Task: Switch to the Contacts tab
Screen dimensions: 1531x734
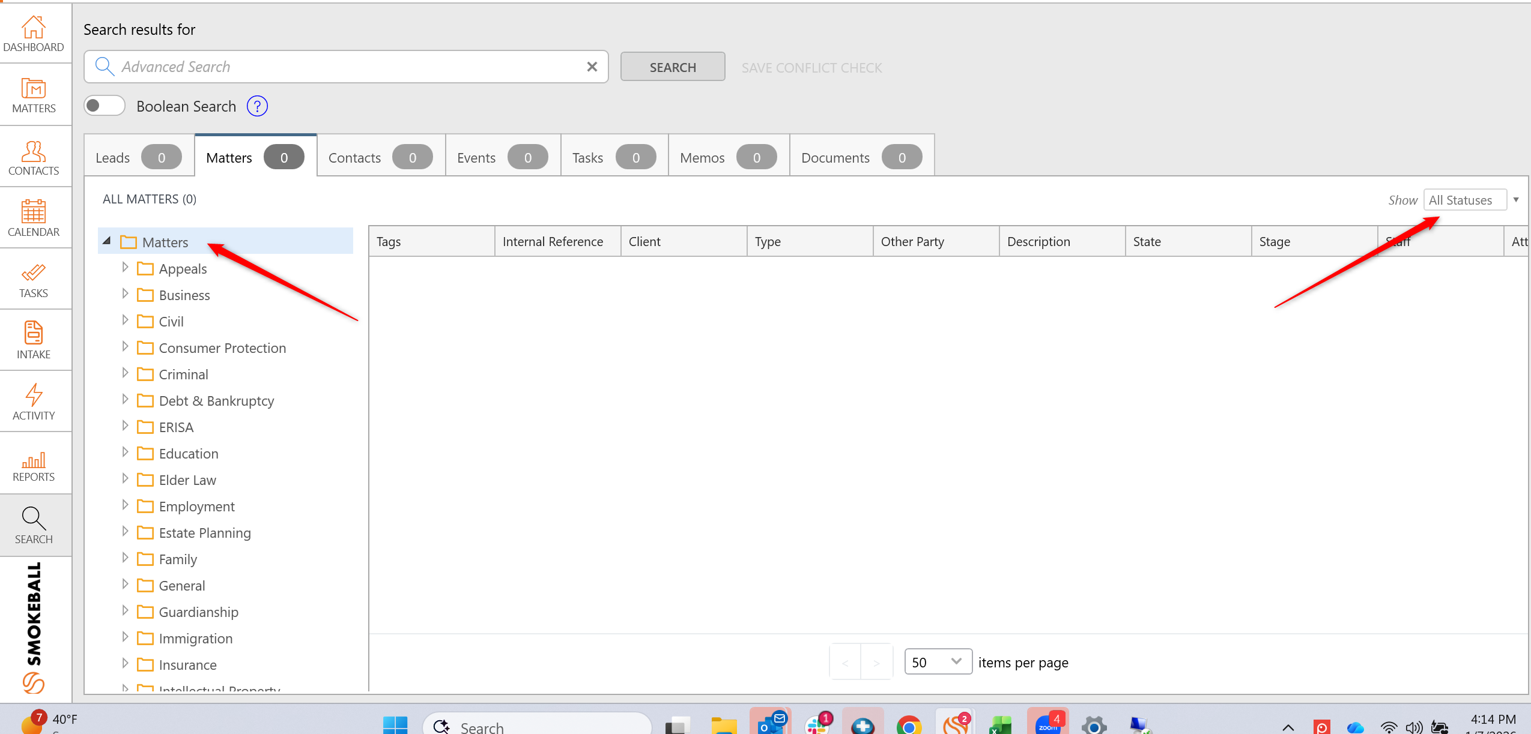Action: pos(381,157)
